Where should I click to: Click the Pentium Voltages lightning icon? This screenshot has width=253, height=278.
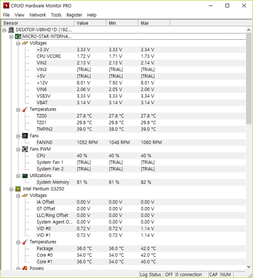click(x=25, y=195)
